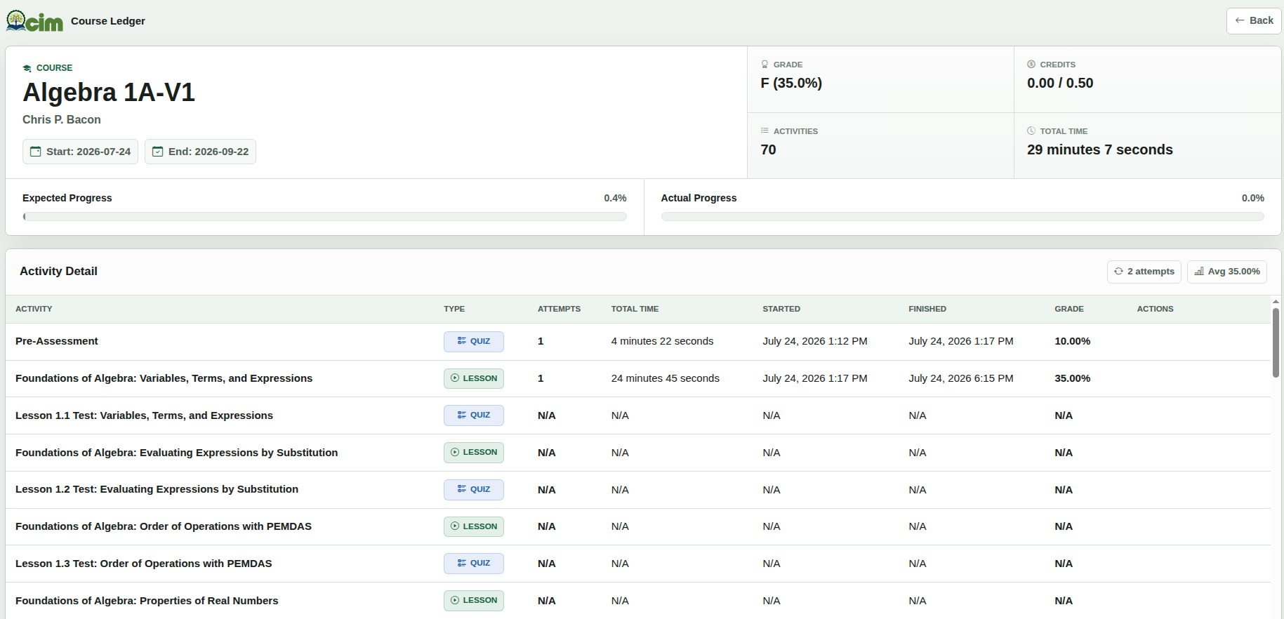This screenshot has height=619, width=1284.
Task: Click the 4 minutes 22 seconds time cell
Action: [662, 341]
